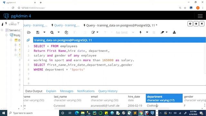This screenshot has height=116, width=206.
Task: Expand the Edit options dropdown arrow
Action: click(98, 32)
